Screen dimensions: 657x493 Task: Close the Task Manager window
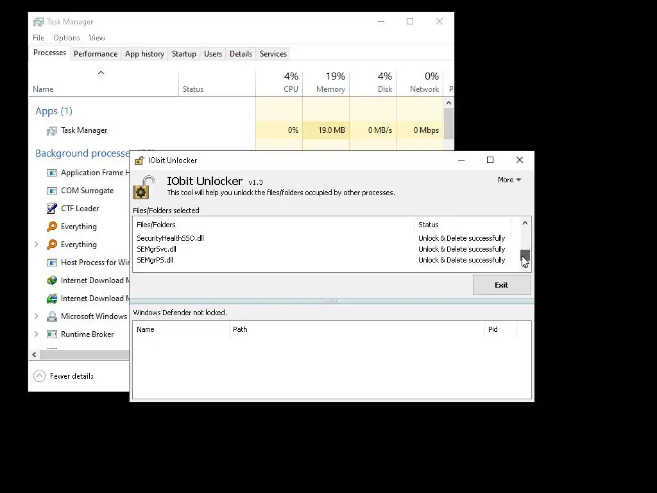point(439,21)
